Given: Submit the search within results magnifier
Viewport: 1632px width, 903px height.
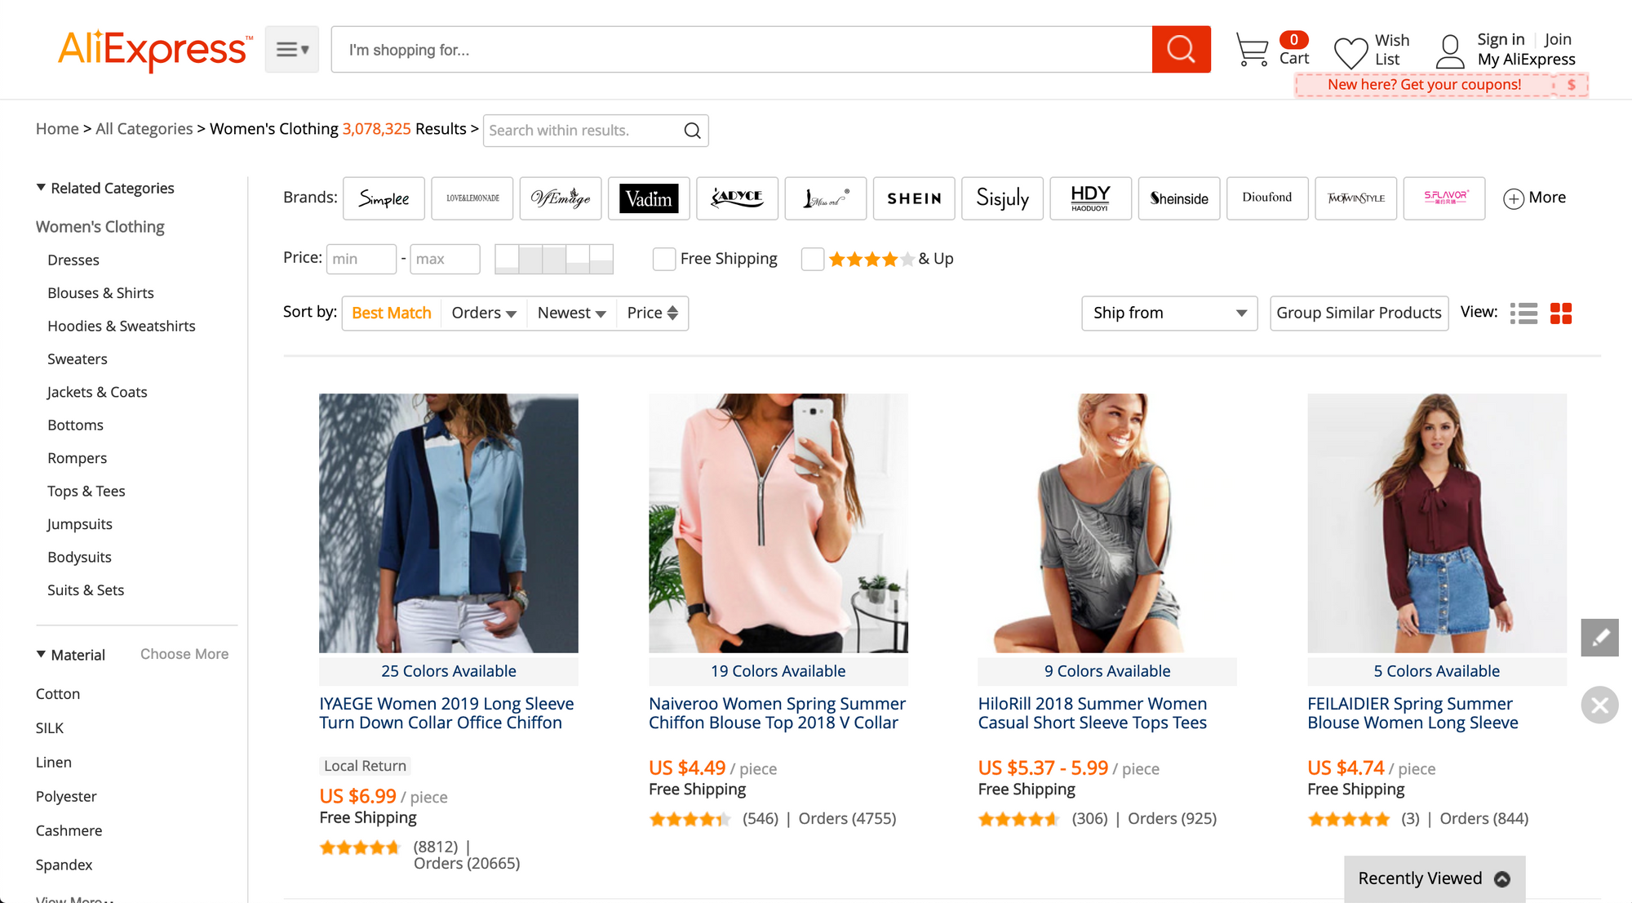Looking at the screenshot, I should pyautogui.click(x=692, y=131).
